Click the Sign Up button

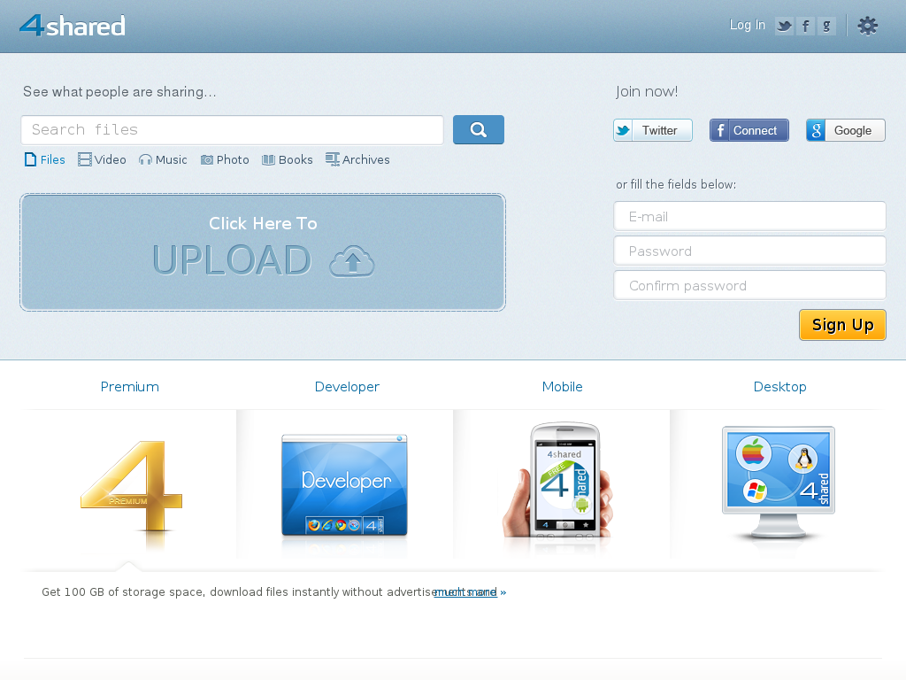click(841, 325)
